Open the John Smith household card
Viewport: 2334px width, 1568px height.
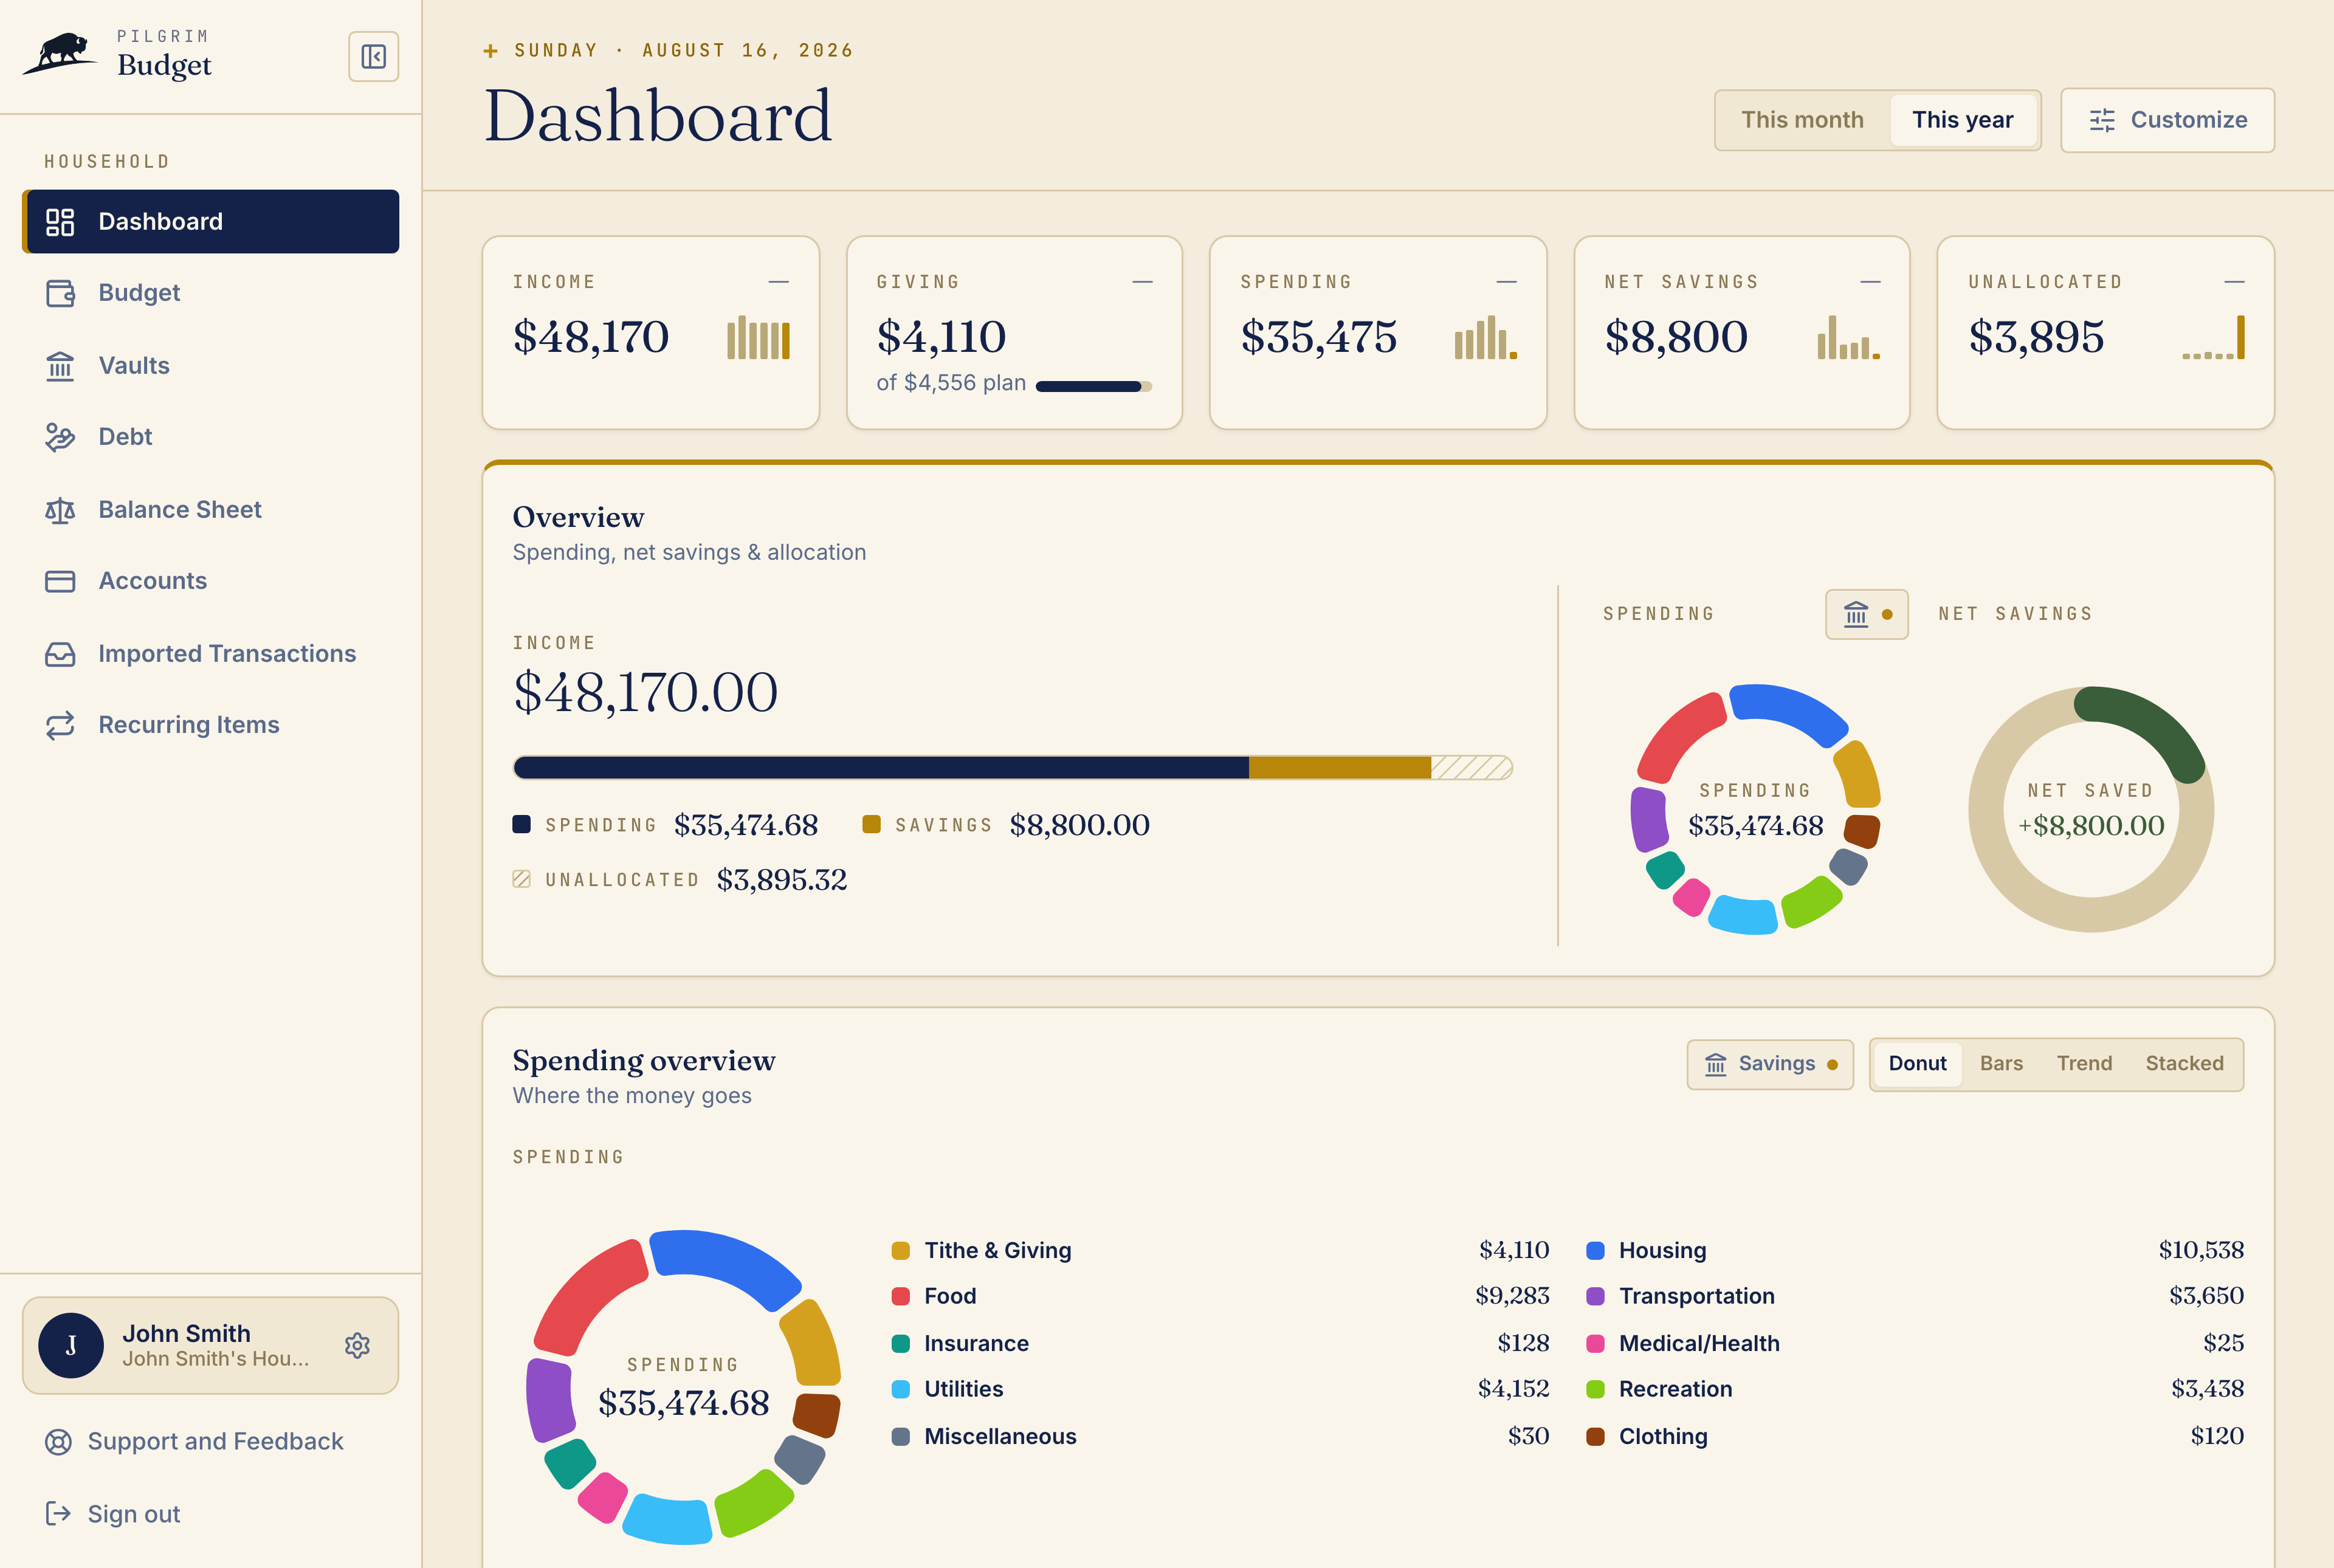click(x=211, y=1345)
